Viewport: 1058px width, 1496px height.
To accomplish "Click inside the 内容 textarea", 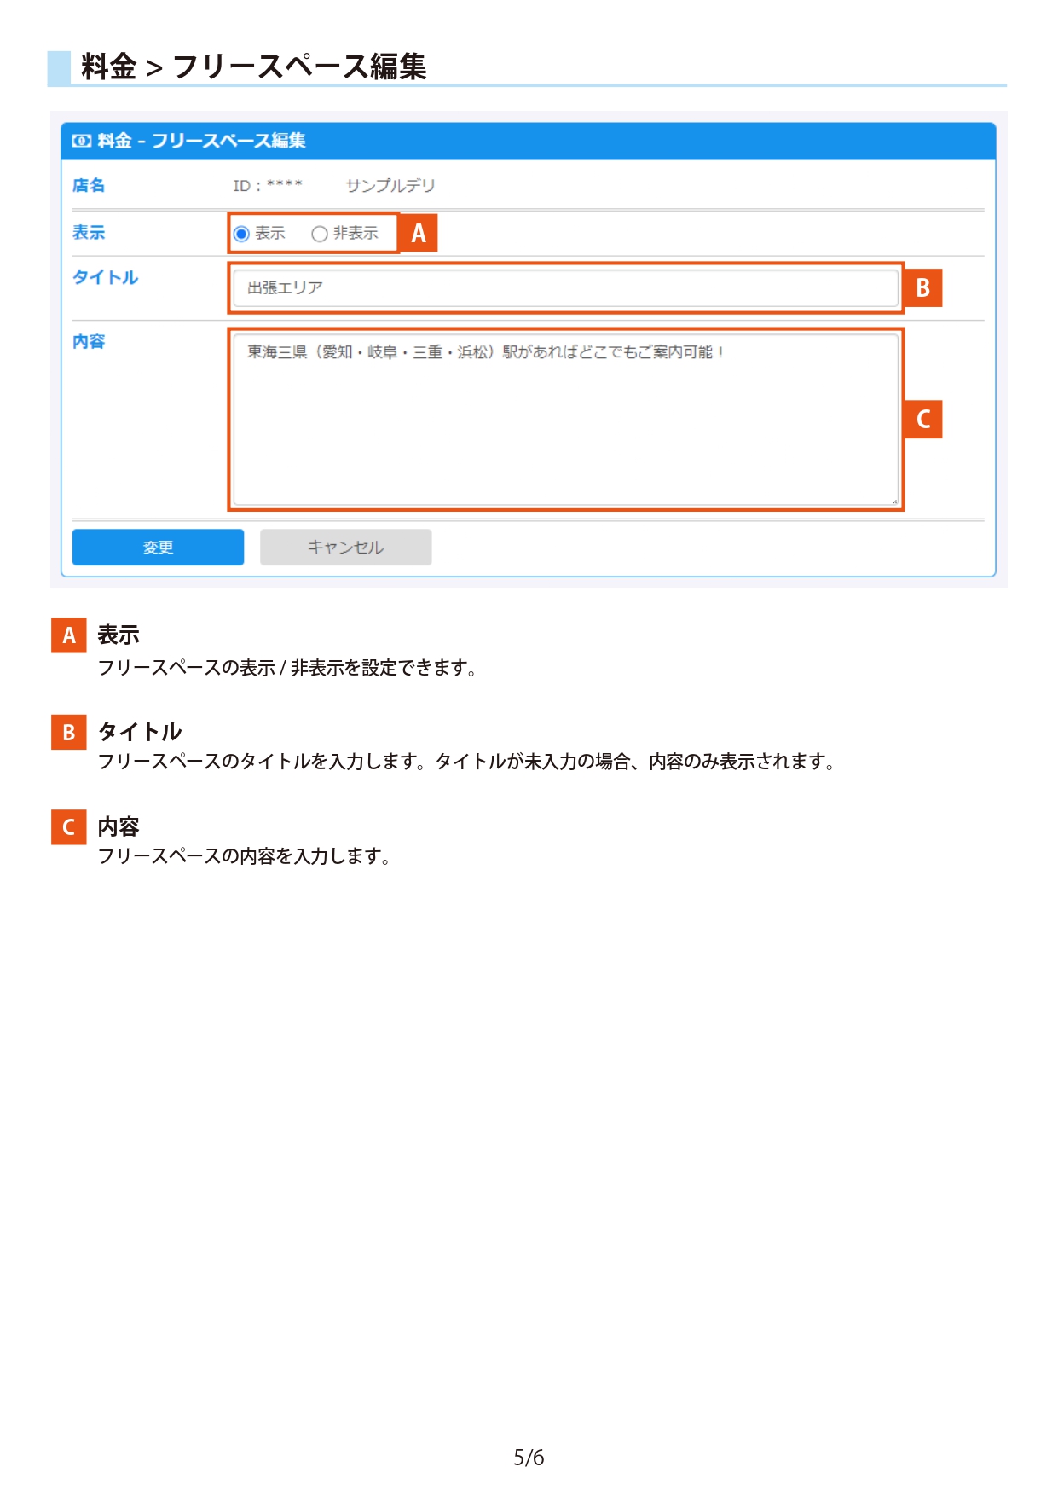I will pyautogui.click(x=566, y=420).
